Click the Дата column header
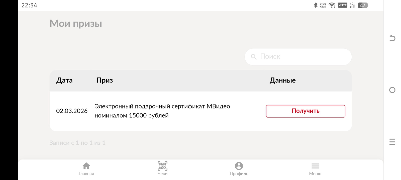 (x=64, y=80)
